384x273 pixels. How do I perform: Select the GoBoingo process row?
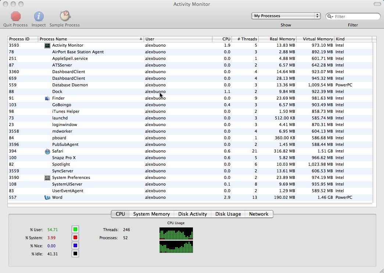(x=190, y=105)
